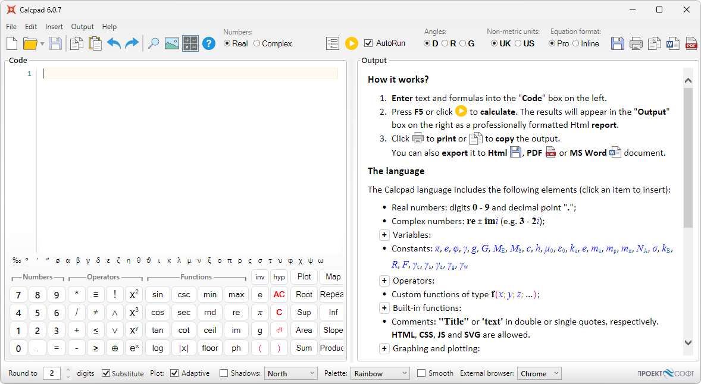The height and width of the screenshot is (384, 701).
Task: Open the dropdown arrow next to Open folder
Action: [x=42, y=44]
